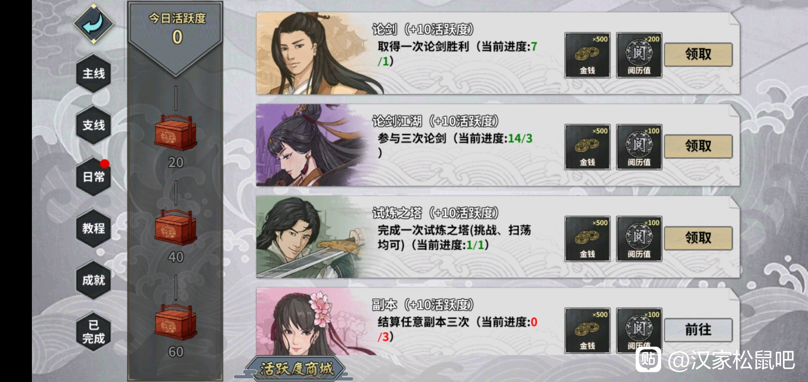Tap the 金钱 x500 reward icon for 论剑
This screenshot has width=808, height=382.
coord(587,55)
